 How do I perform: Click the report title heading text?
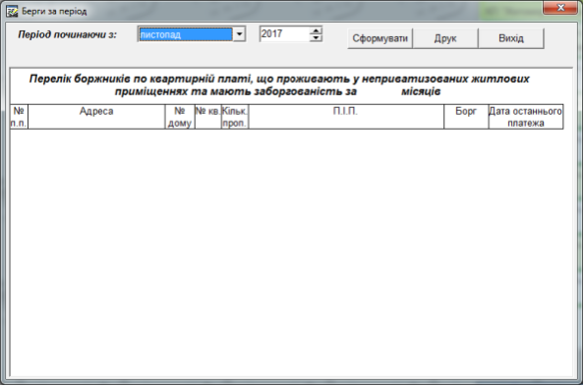(x=279, y=84)
